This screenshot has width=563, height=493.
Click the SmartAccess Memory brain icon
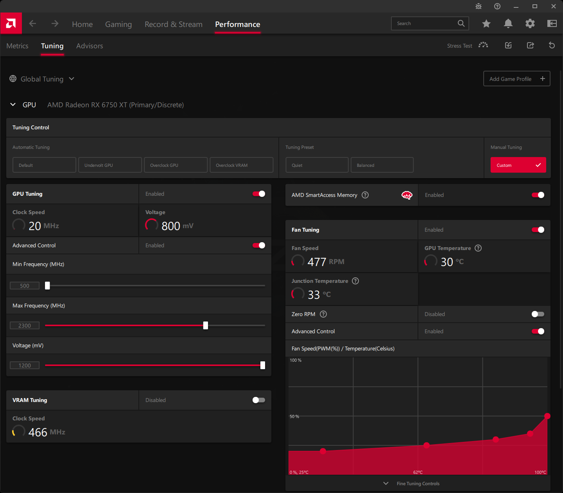[x=407, y=195]
